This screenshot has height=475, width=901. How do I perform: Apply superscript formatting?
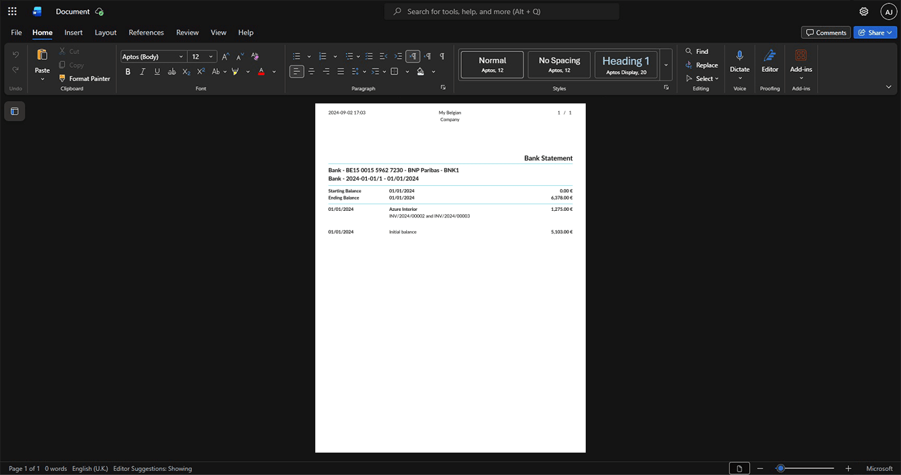click(201, 71)
